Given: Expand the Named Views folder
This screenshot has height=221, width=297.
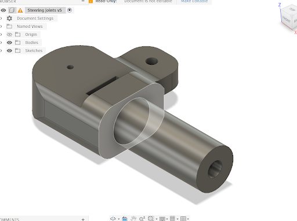Looking at the screenshot, I should pos(1,27).
